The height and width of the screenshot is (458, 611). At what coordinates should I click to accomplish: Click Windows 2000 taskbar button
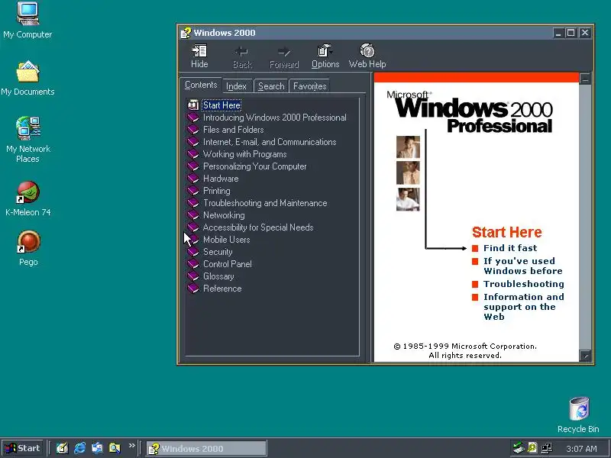[206, 448]
